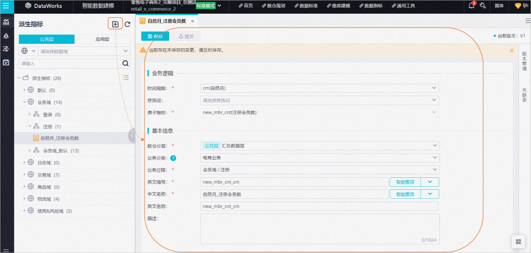531x253 pixels.
Task: Click the globe icon in data domain selector
Action: click(x=25, y=51)
